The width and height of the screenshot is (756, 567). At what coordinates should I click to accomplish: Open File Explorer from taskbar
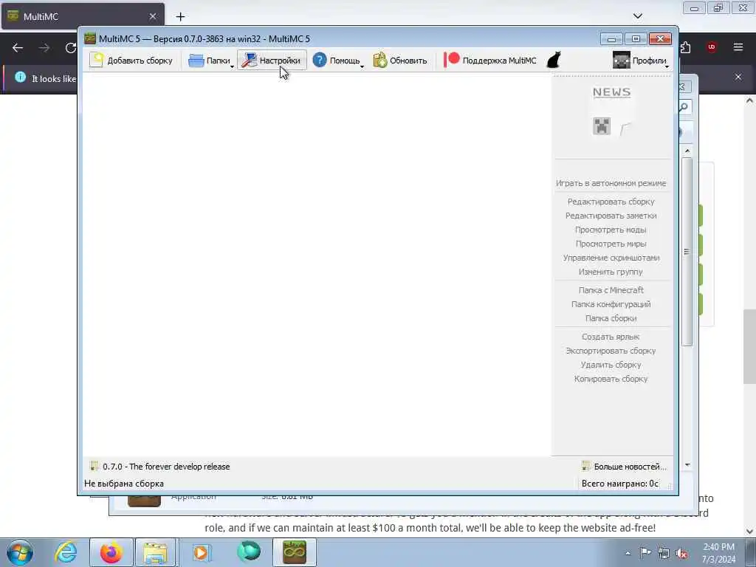click(155, 552)
